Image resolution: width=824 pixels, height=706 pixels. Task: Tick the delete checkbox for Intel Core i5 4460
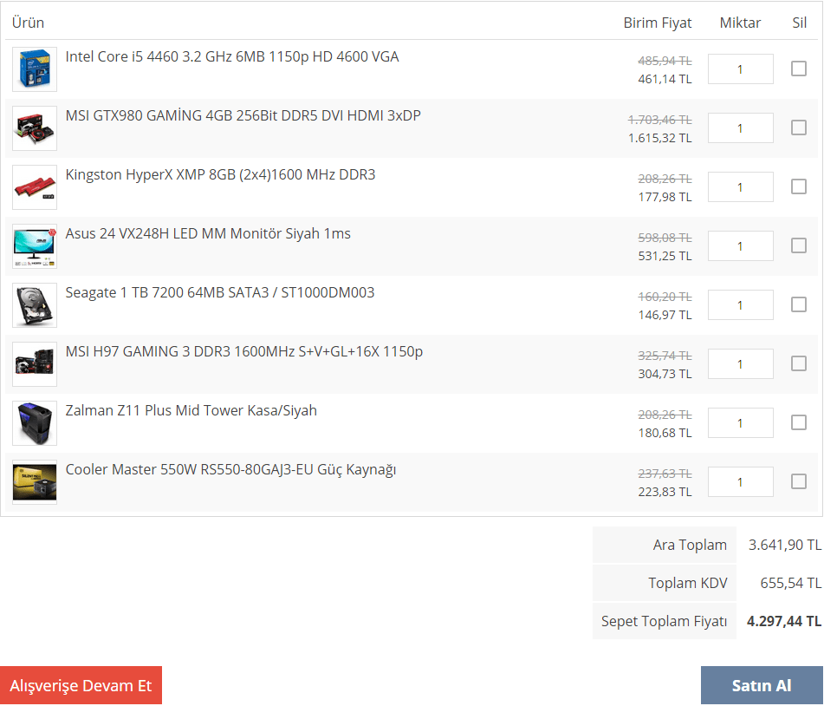pyautogui.click(x=799, y=69)
